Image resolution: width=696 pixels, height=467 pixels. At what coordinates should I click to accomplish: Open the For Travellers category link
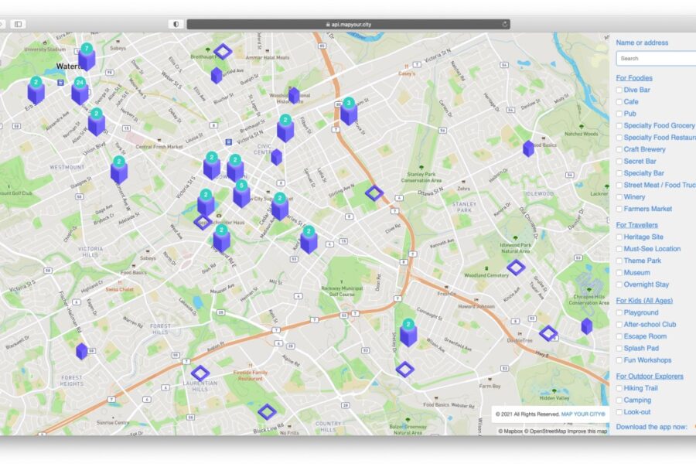tap(636, 225)
